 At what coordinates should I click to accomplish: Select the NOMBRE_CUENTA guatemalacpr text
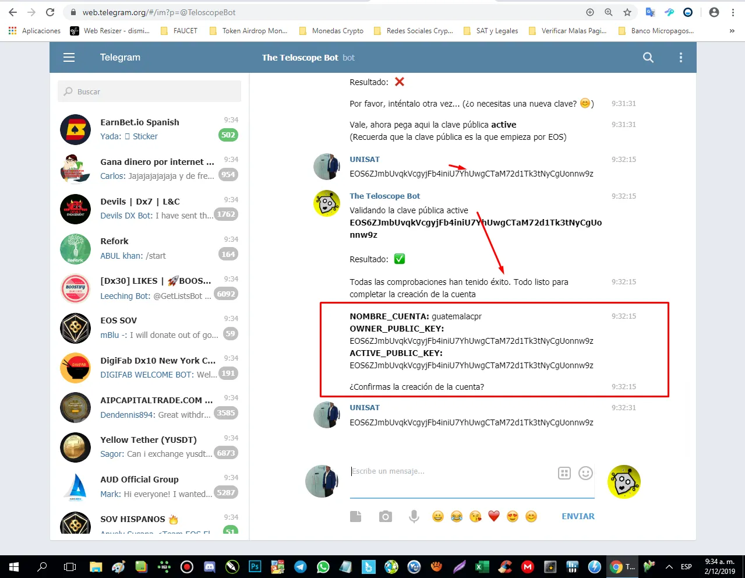[x=415, y=316]
